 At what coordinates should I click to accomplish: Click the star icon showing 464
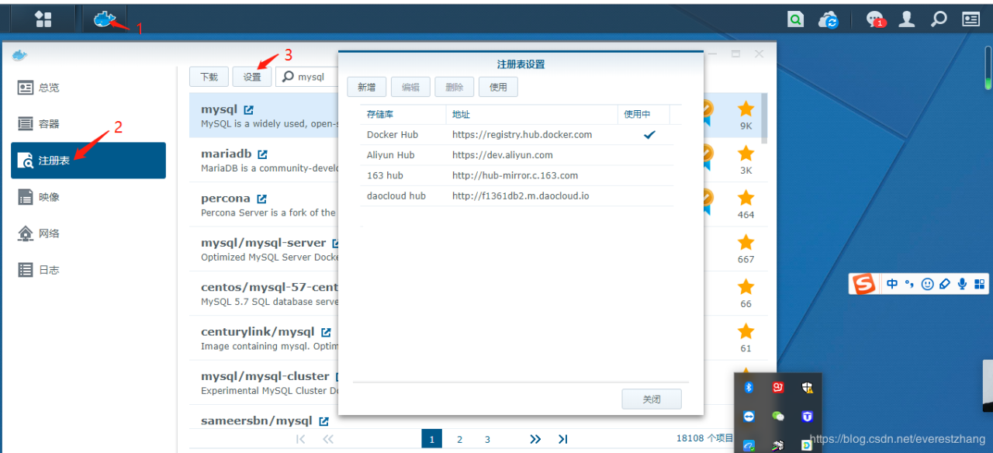746,198
